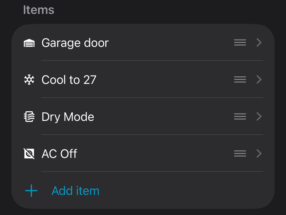This screenshot has height=215, width=286.
Task: Tap the Dry Mode fan icon
Action: 29,117
